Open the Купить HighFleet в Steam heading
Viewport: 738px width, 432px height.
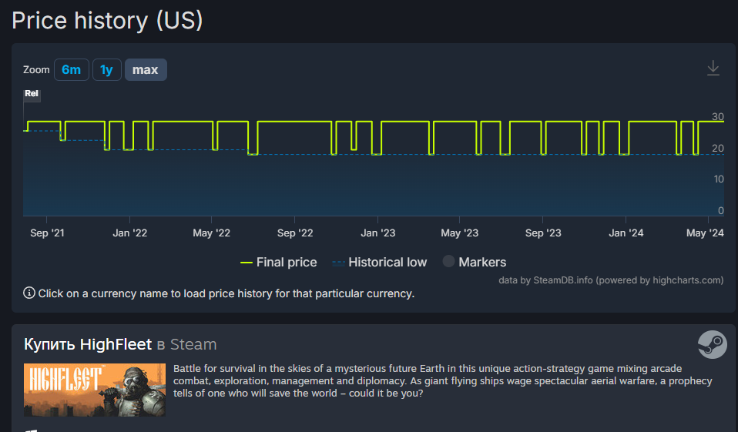[120, 344]
